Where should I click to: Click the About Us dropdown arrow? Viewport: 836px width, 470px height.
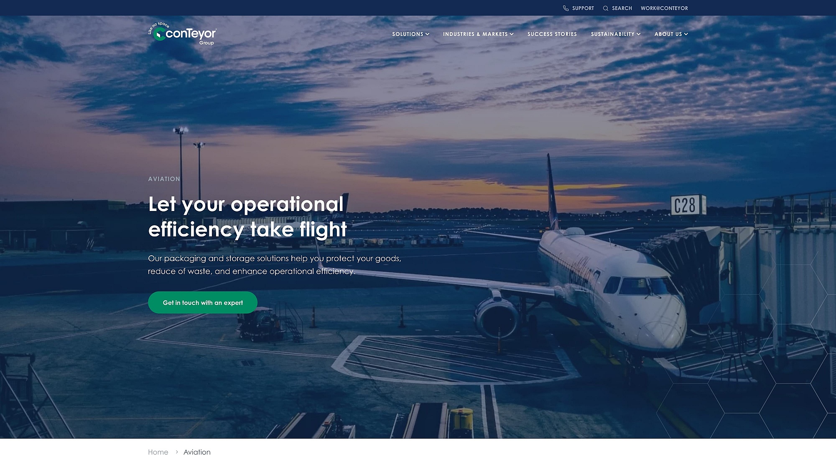pyautogui.click(x=686, y=34)
